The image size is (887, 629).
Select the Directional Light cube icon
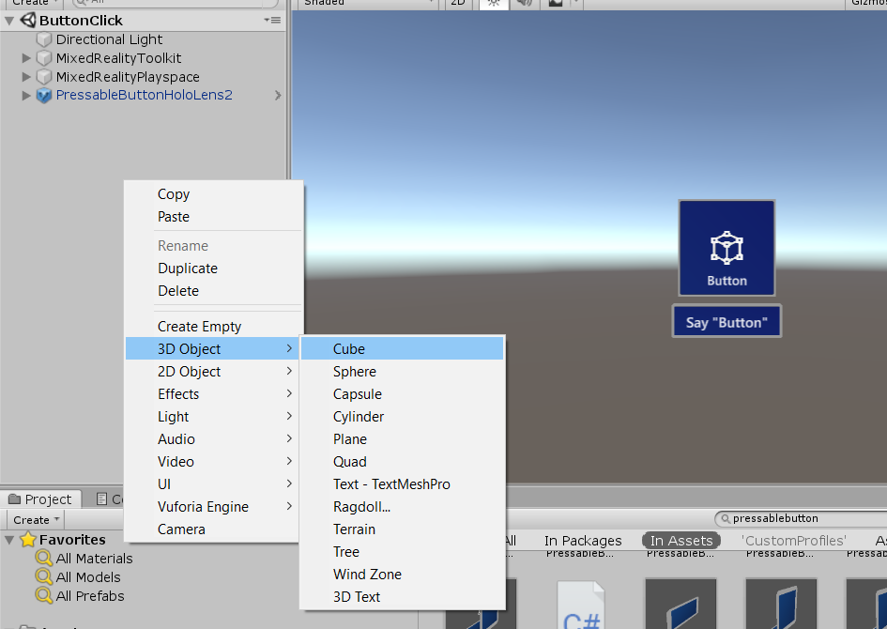point(44,39)
